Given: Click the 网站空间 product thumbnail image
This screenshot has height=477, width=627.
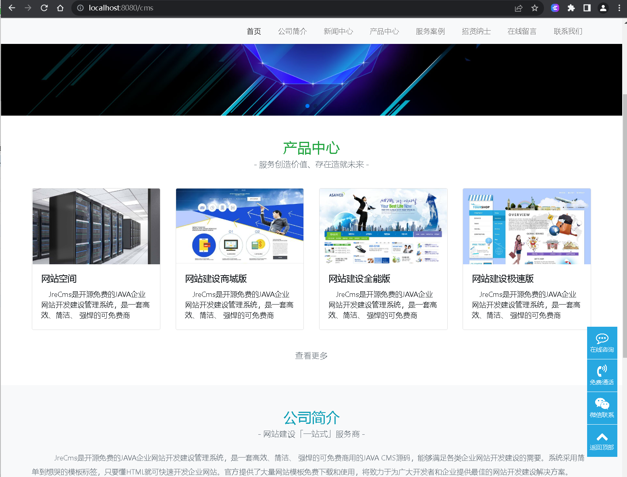Looking at the screenshot, I should [x=96, y=226].
